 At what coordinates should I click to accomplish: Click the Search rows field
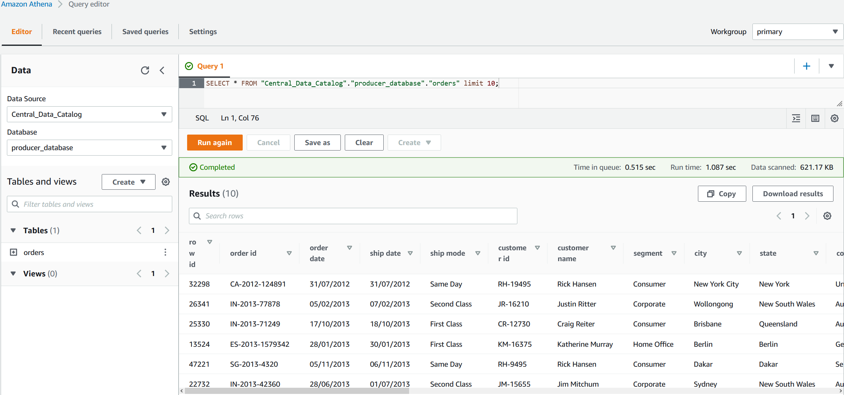[353, 216]
